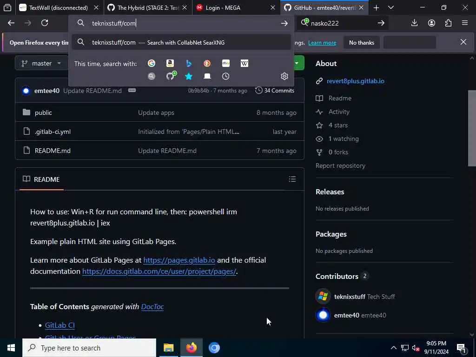Click page vertical scrollbar thumb
476x357 pixels.
pos(472,128)
